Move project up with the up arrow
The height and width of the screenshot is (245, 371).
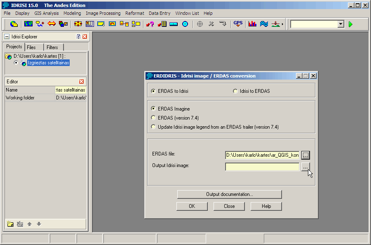click(29, 224)
